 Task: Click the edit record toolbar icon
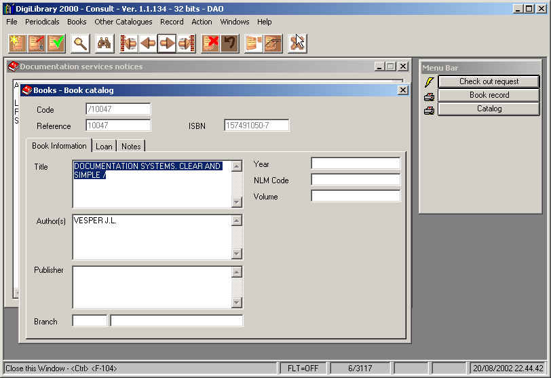click(37, 43)
